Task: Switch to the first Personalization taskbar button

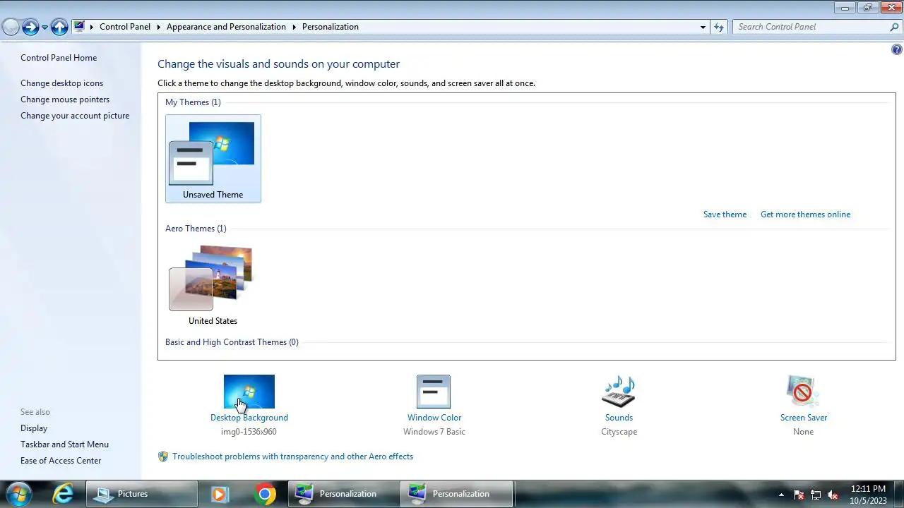Action: (345, 494)
